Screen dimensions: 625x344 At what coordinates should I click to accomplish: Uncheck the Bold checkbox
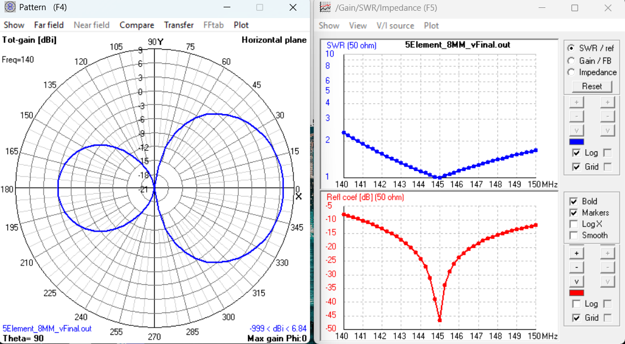click(x=574, y=202)
